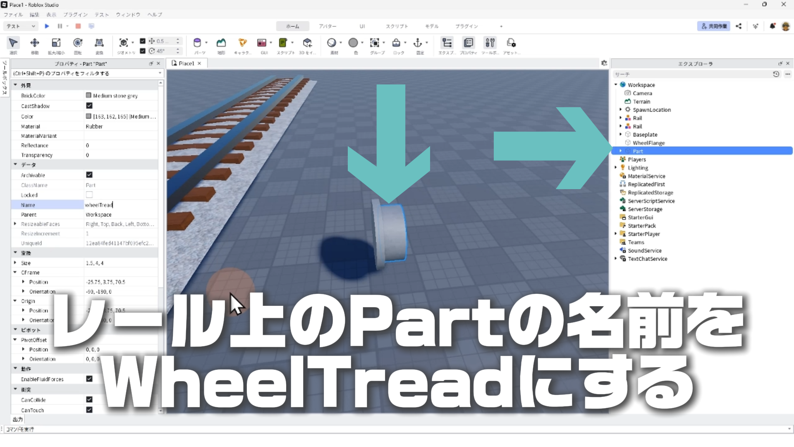Open the Anchor (固定) tool
The width and height of the screenshot is (794, 447).
coord(418,43)
